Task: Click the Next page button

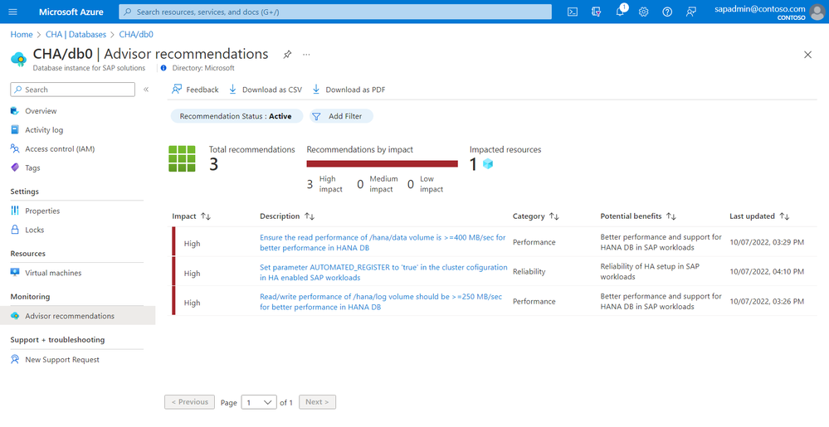Action: (317, 401)
